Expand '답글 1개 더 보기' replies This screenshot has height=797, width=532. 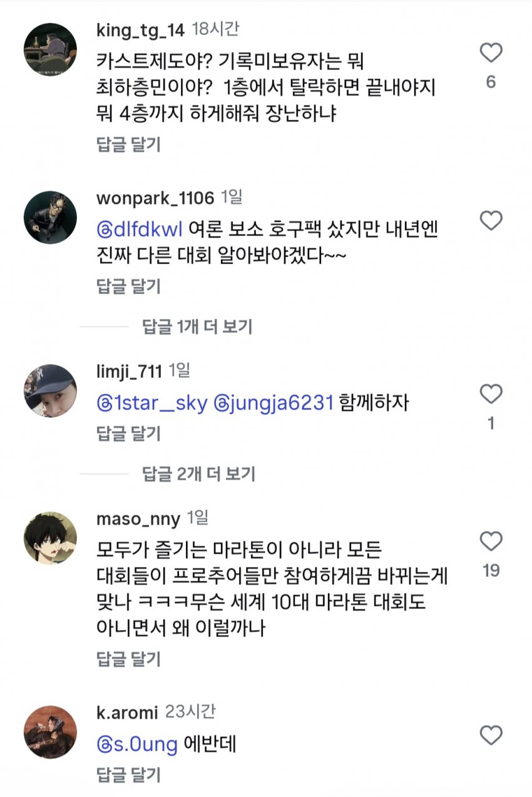[x=197, y=326]
